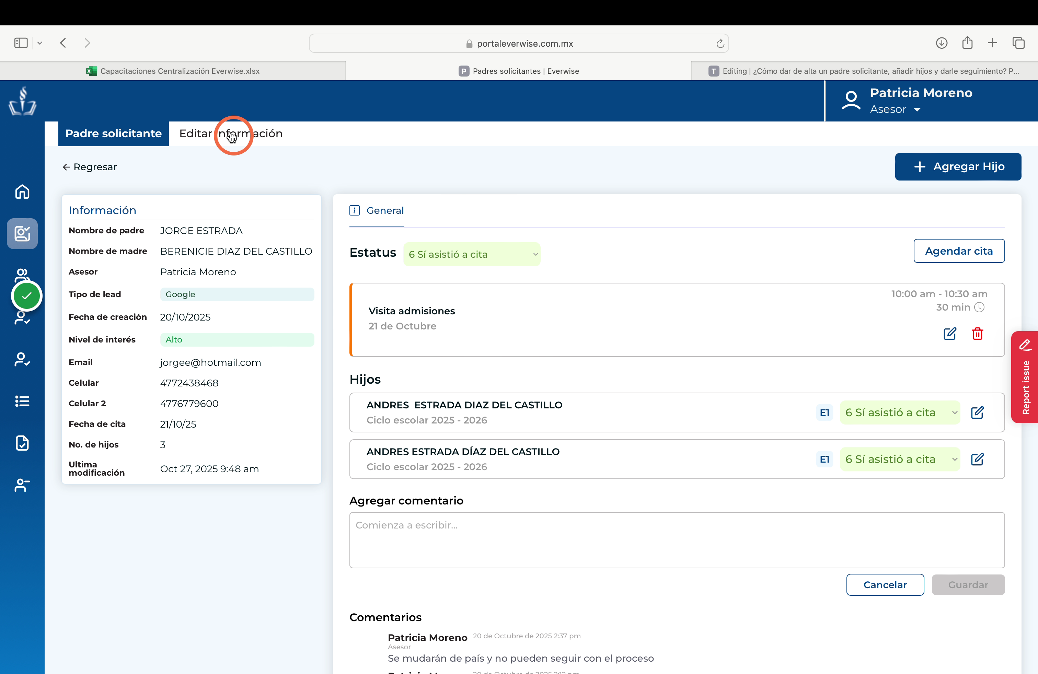Reload the page in Safari
Screen dimensions: 1038x674
coord(720,43)
